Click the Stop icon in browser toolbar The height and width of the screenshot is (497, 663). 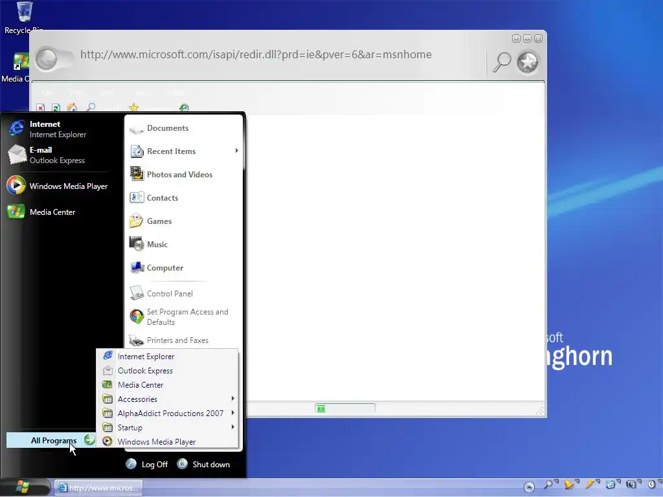pyautogui.click(x=40, y=108)
